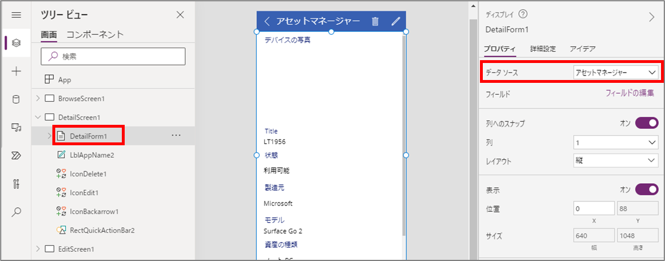Click the back arrow in app header
This screenshot has width=665, height=261.
click(x=267, y=22)
